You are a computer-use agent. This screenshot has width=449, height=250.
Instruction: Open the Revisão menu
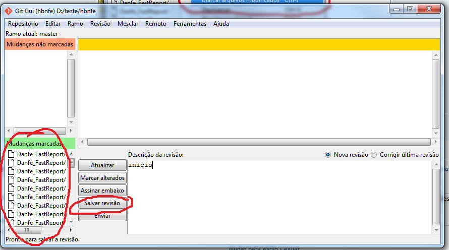point(100,24)
